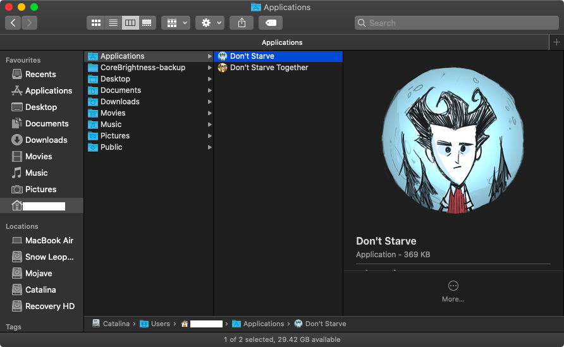This screenshot has height=347, width=564.
Task: Expand Applications folder via its arrow
Action: tap(209, 56)
